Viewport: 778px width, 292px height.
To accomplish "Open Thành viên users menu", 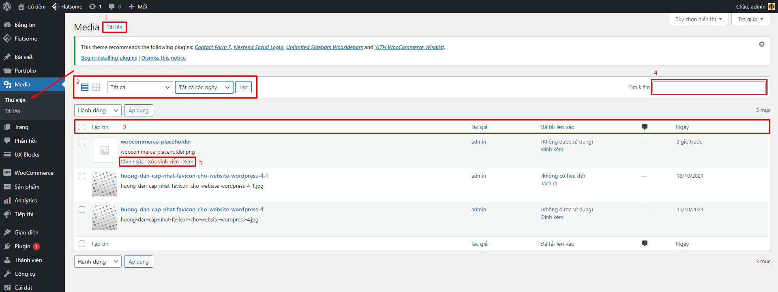I will tap(32, 260).
